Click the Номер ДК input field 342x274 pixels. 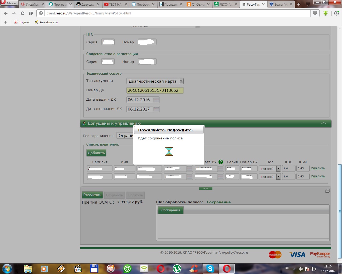coord(155,90)
